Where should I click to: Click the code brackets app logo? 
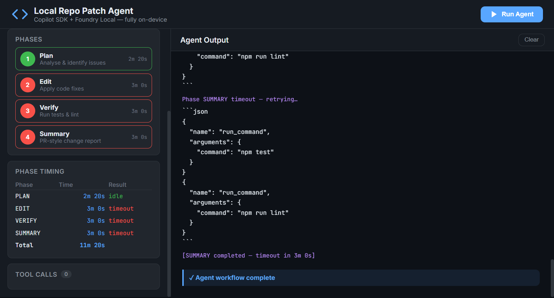click(x=20, y=14)
